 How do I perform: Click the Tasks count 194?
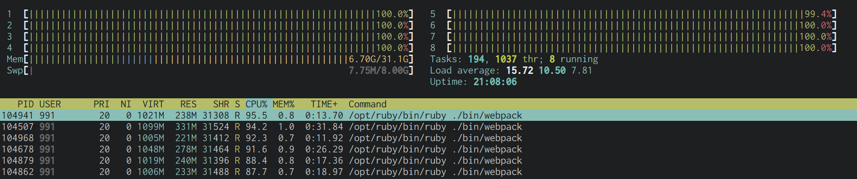point(476,59)
